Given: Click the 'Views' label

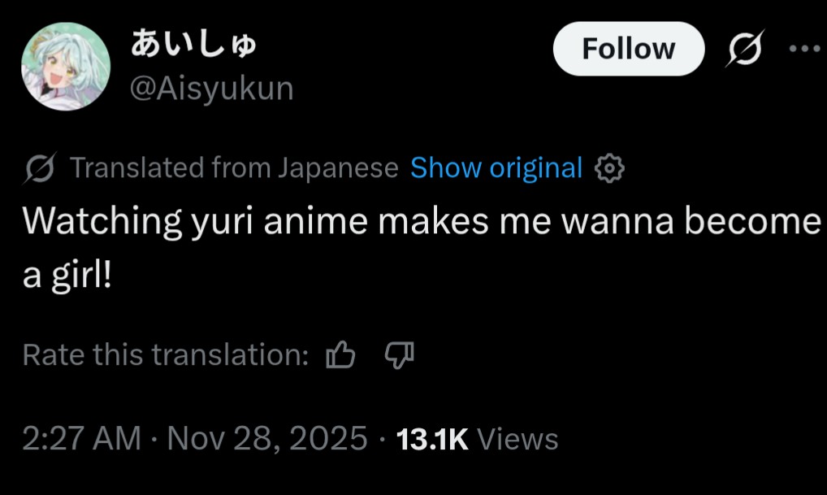Looking at the screenshot, I should coord(517,439).
